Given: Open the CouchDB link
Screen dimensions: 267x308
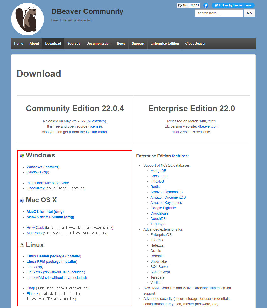Looking at the screenshot, I should 158,219.
